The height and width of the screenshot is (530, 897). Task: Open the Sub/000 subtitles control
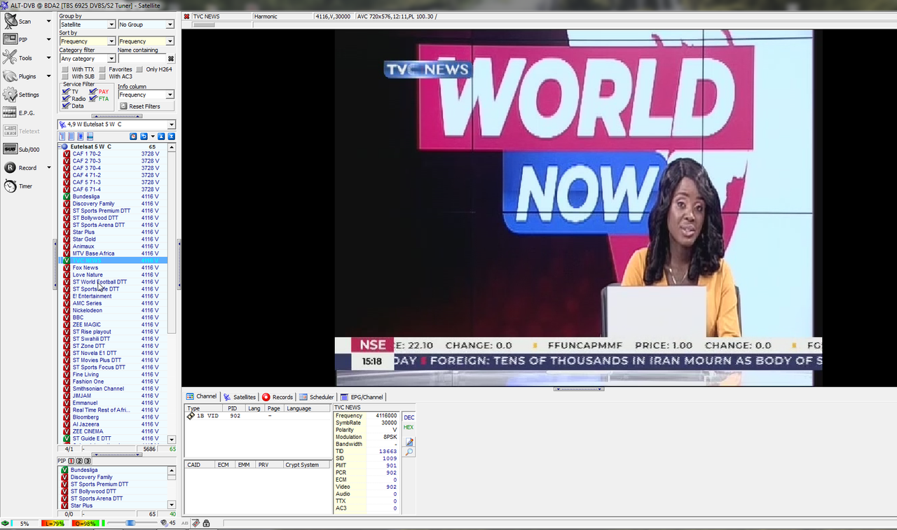tap(21, 149)
